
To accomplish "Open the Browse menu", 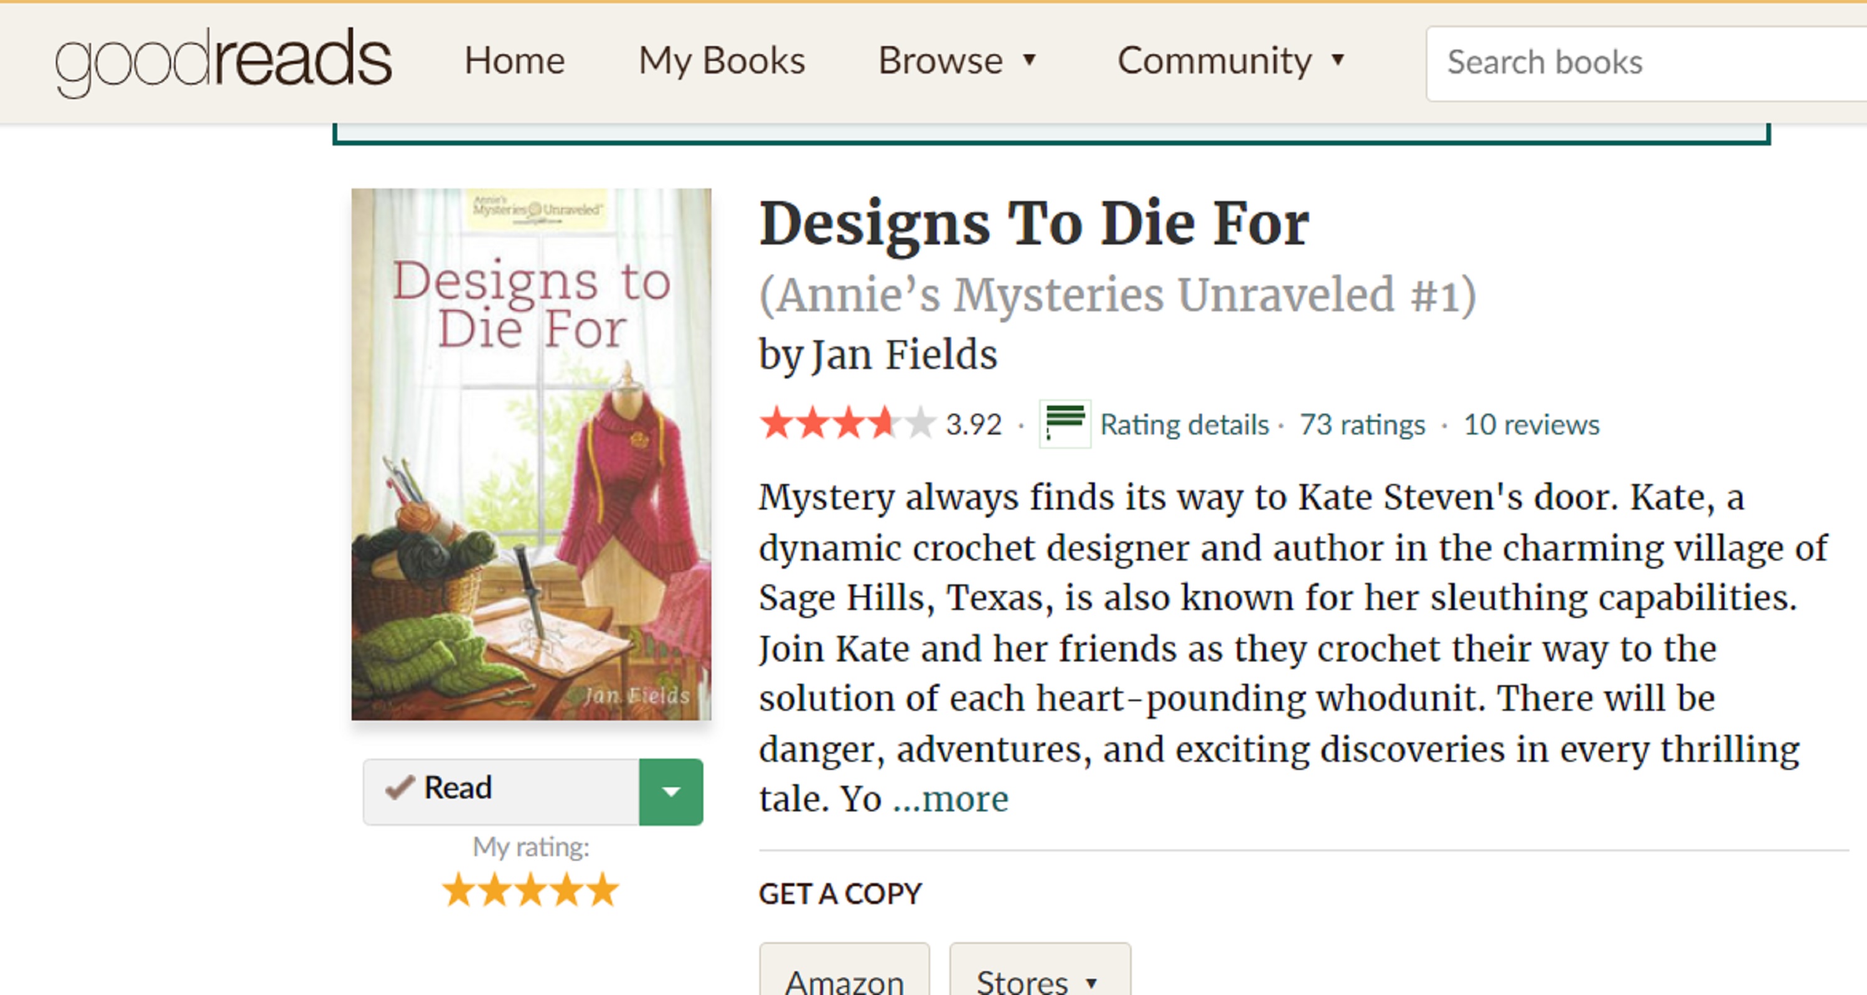I will coord(957,60).
